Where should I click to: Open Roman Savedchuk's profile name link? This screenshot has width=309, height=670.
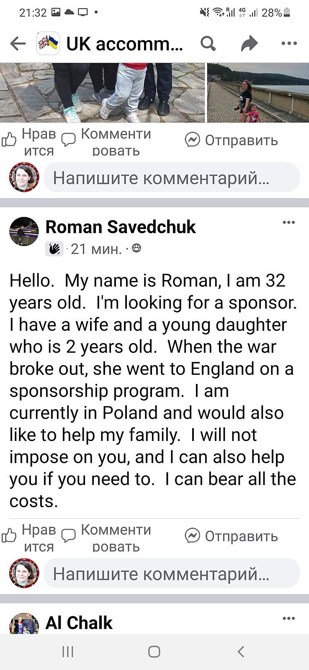point(121,227)
